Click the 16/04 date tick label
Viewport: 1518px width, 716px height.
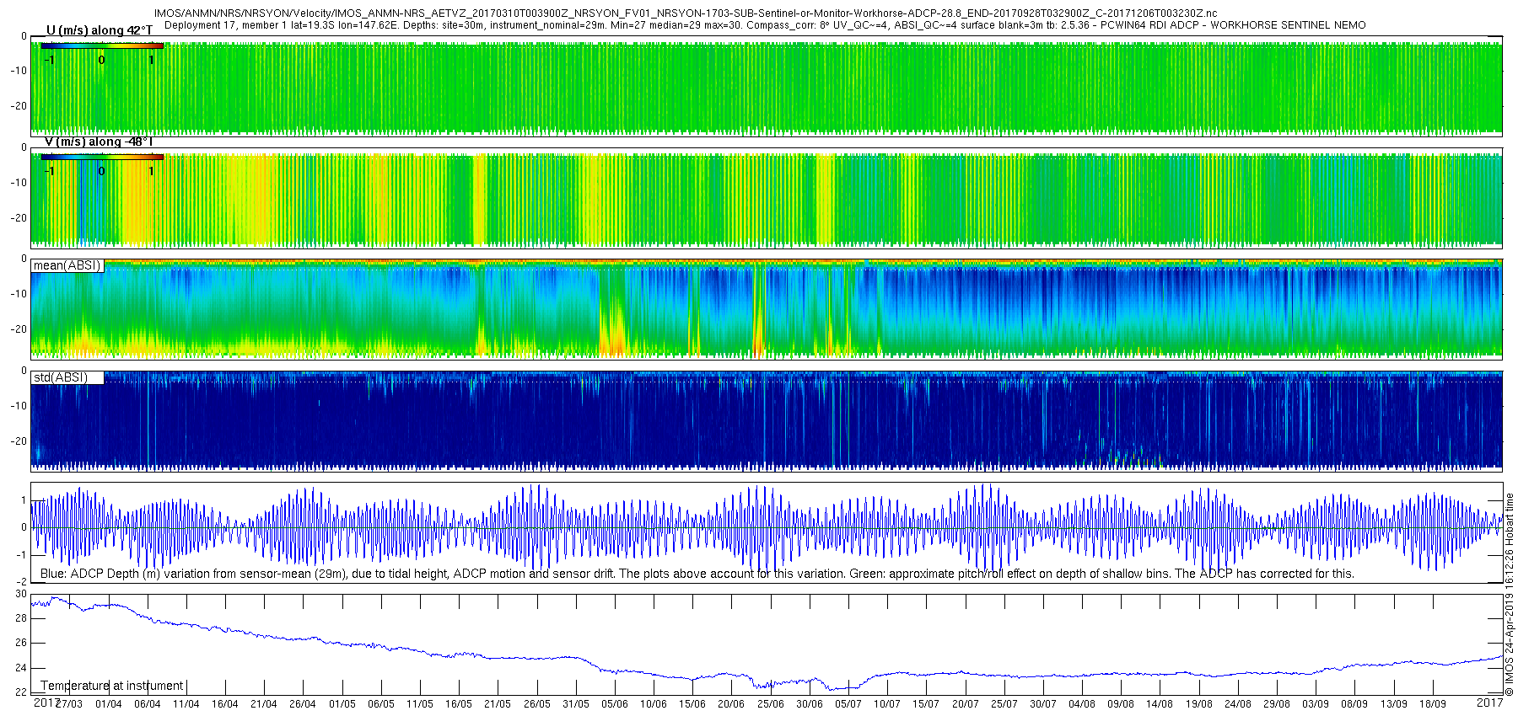pos(224,704)
